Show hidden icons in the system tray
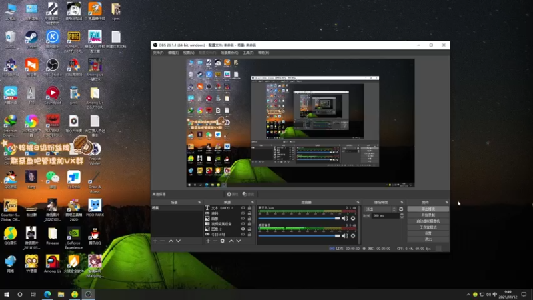The image size is (533, 300). pos(468,294)
